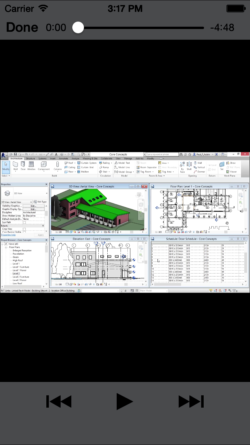Click Edit for Graphic Display Options

tap(34, 209)
